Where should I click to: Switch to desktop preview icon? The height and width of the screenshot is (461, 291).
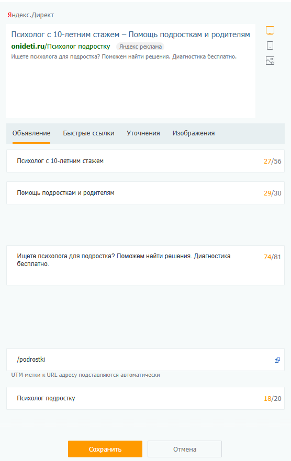pyautogui.click(x=270, y=30)
